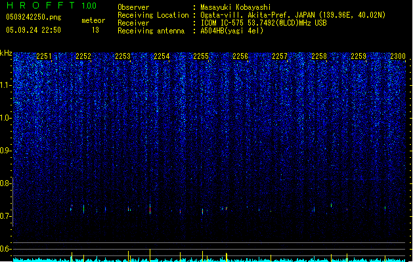Click the 1.0 kHz axis tick label
Viewport: 413px width, 262px height.
[6, 119]
